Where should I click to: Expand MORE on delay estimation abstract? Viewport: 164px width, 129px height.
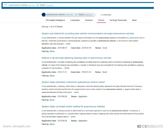coord(76,92)
